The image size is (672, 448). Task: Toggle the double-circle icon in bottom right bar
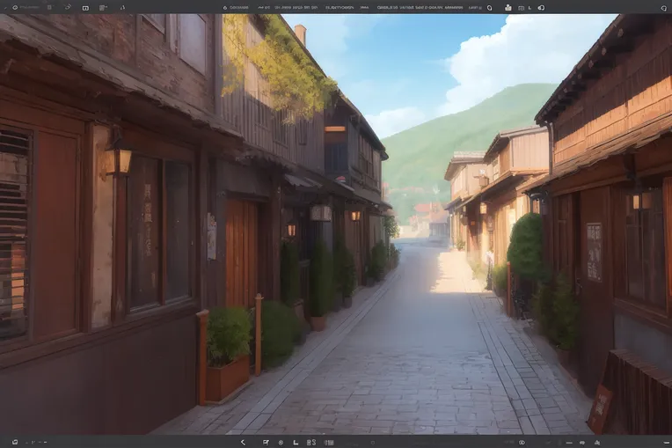[522, 442]
